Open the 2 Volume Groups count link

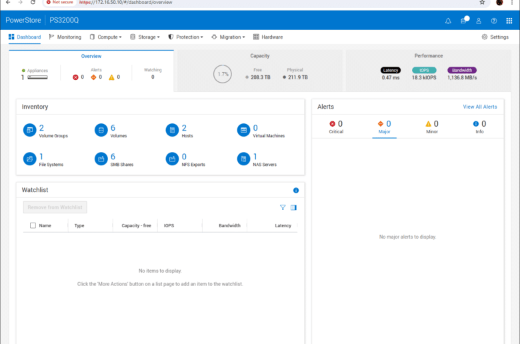(x=41, y=128)
